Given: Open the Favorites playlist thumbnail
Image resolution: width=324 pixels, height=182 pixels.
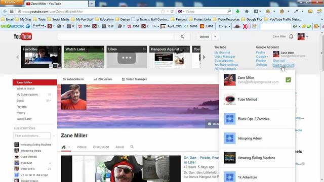Looking at the screenshot, I should [41, 57].
